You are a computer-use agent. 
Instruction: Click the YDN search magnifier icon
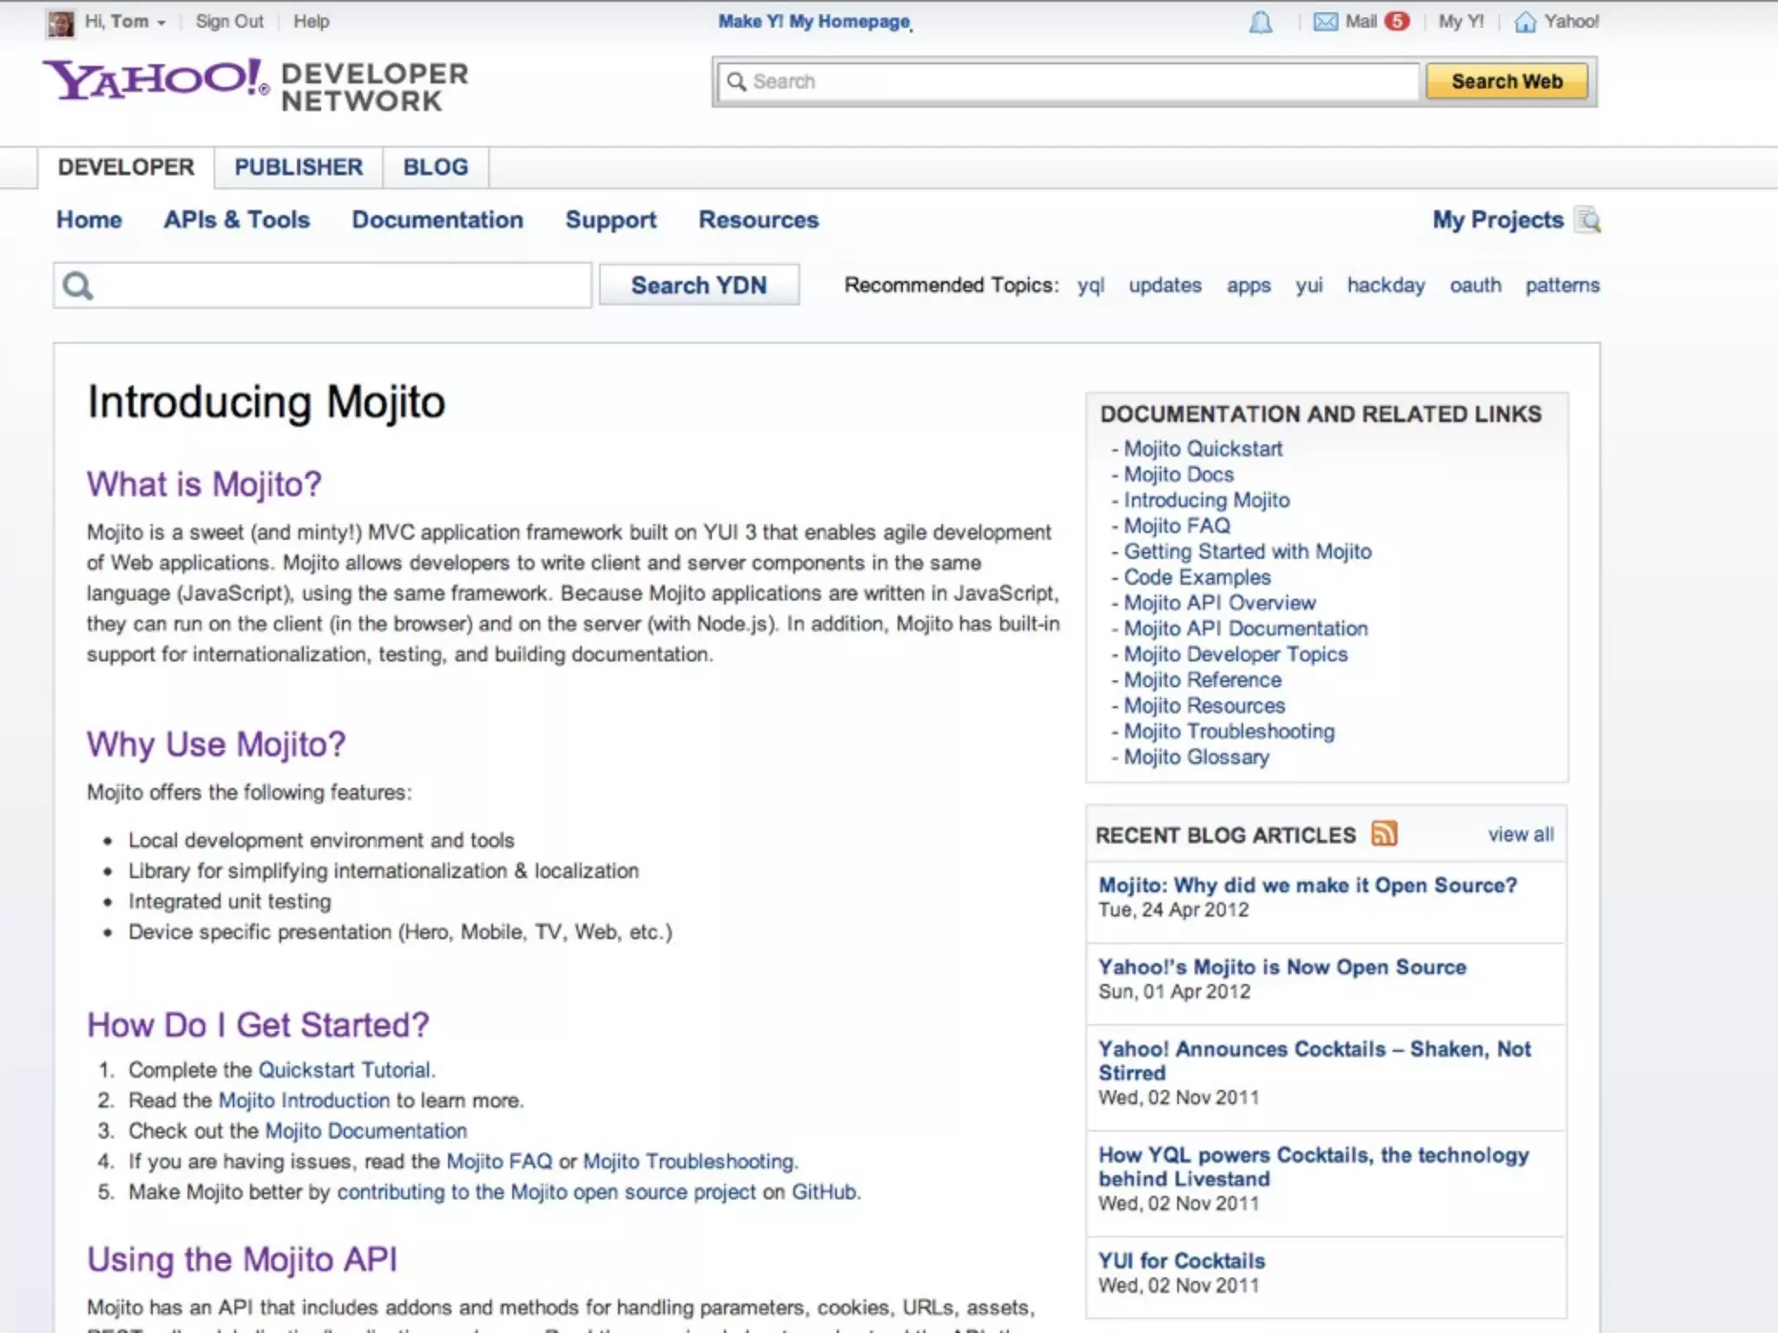point(78,286)
